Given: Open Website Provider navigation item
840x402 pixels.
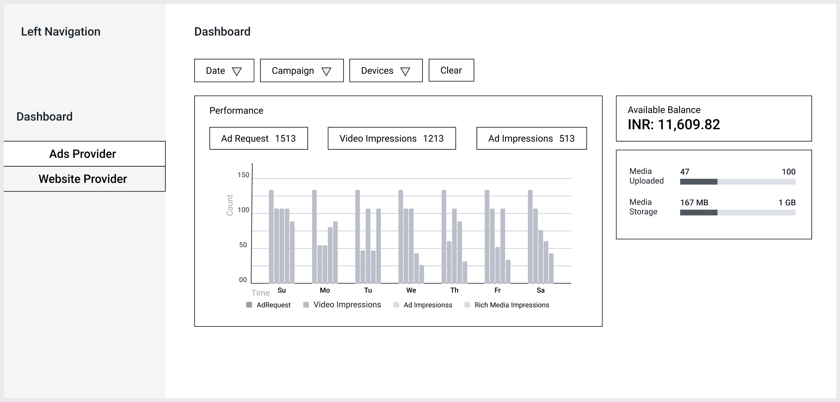Looking at the screenshot, I should (83, 179).
